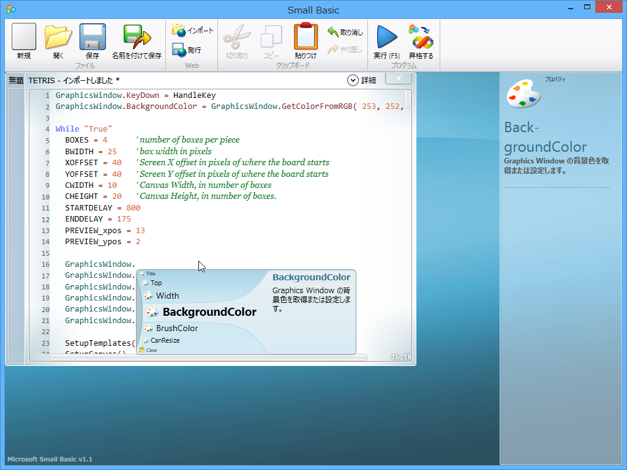The height and width of the screenshot is (470, 627).
Task: Click GraphicsWindow. on line 16
Action: [100, 264]
